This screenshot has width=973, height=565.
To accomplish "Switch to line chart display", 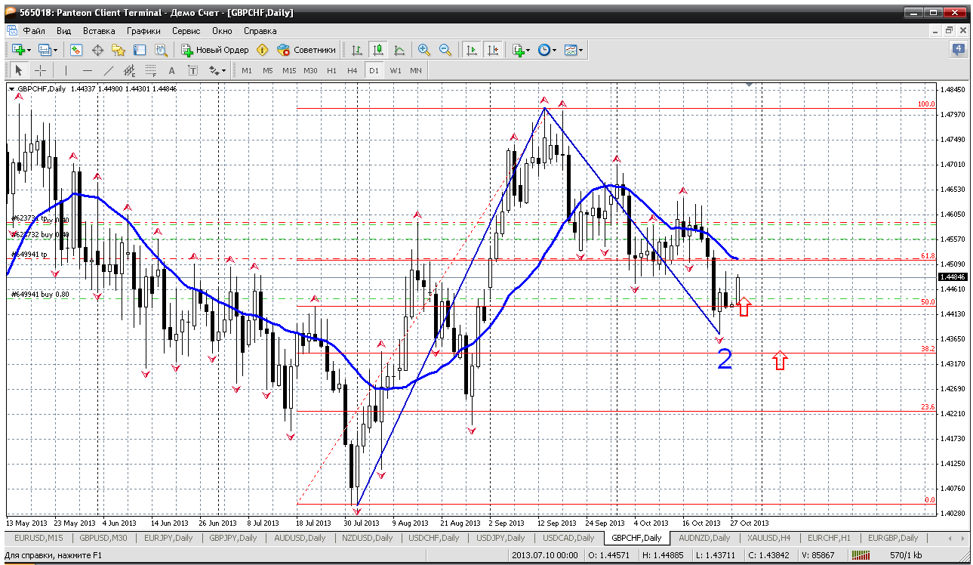I will click(x=399, y=50).
